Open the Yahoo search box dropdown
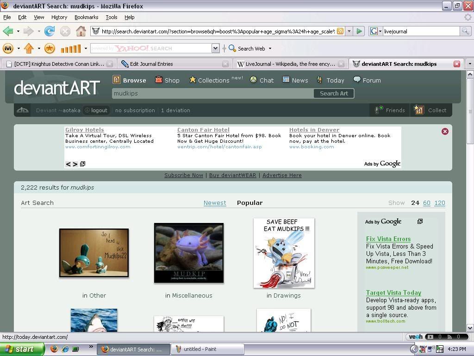Viewport: 474px width, 356px height. [x=215, y=48]
